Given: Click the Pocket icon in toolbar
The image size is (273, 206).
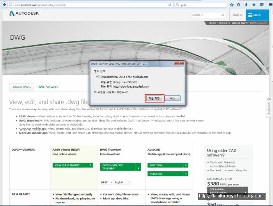Looking at the screenshot, I should [262, 5].
